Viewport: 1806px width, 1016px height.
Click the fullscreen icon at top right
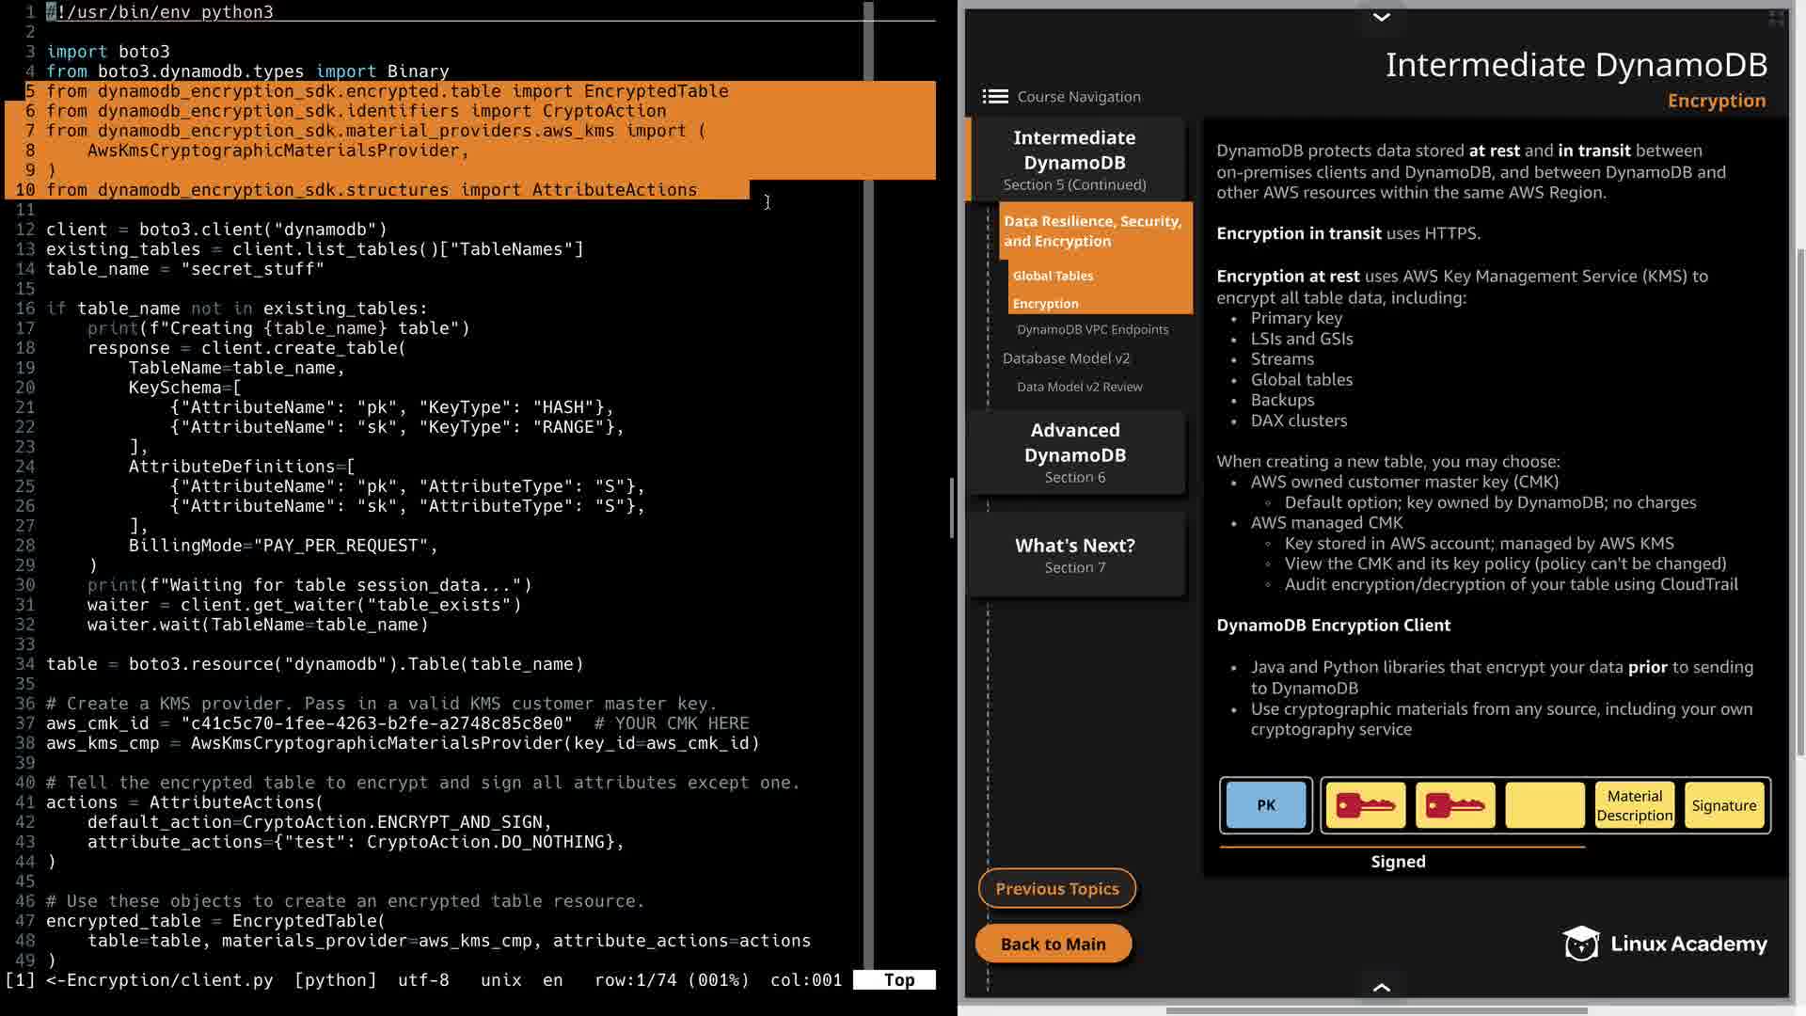pos(1776,18)
